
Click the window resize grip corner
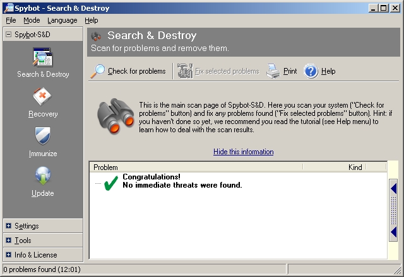398,270
